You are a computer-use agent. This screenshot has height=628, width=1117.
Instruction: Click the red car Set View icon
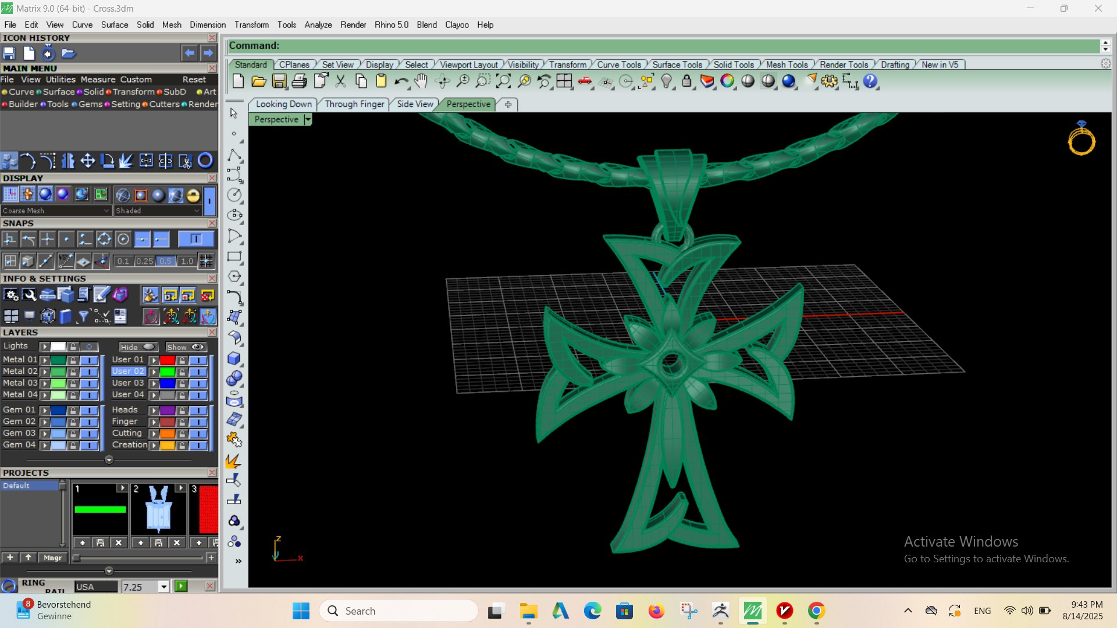click(585, 81)
